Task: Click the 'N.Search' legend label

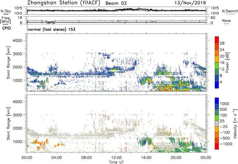Action: click(x=230, y=11)
